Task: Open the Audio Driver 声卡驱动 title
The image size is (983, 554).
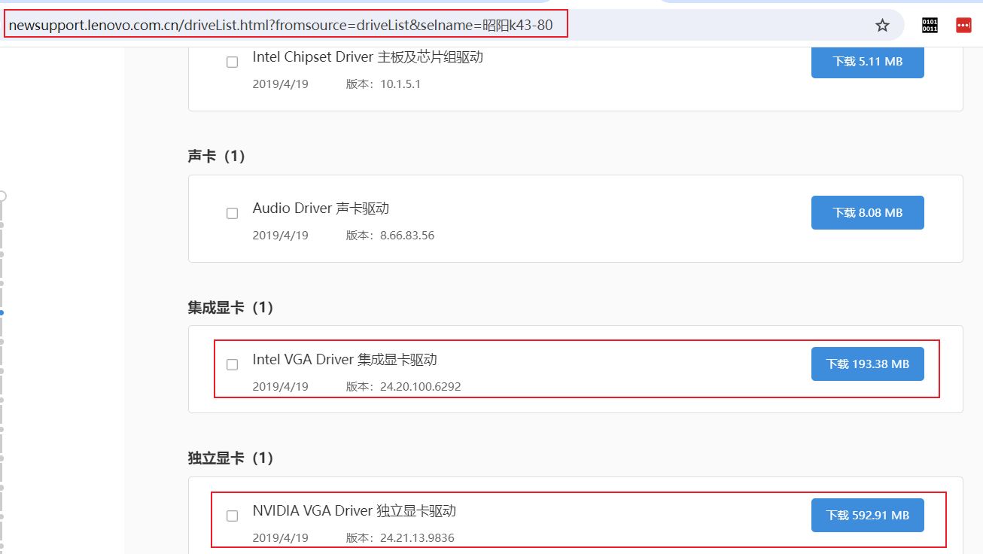Action: 321,209
